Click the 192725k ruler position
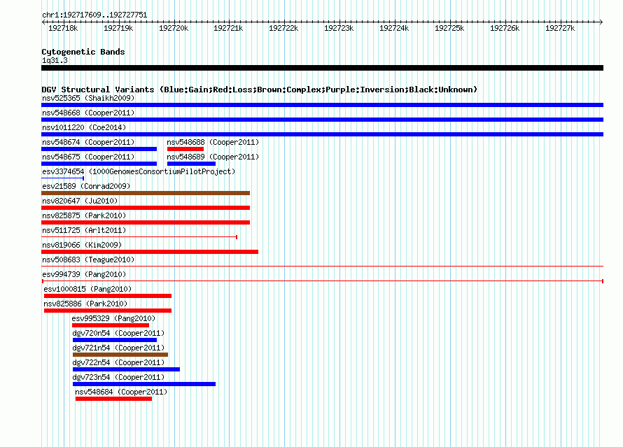The width and height of the screenshot is (623, 447). tap(449, 28)
